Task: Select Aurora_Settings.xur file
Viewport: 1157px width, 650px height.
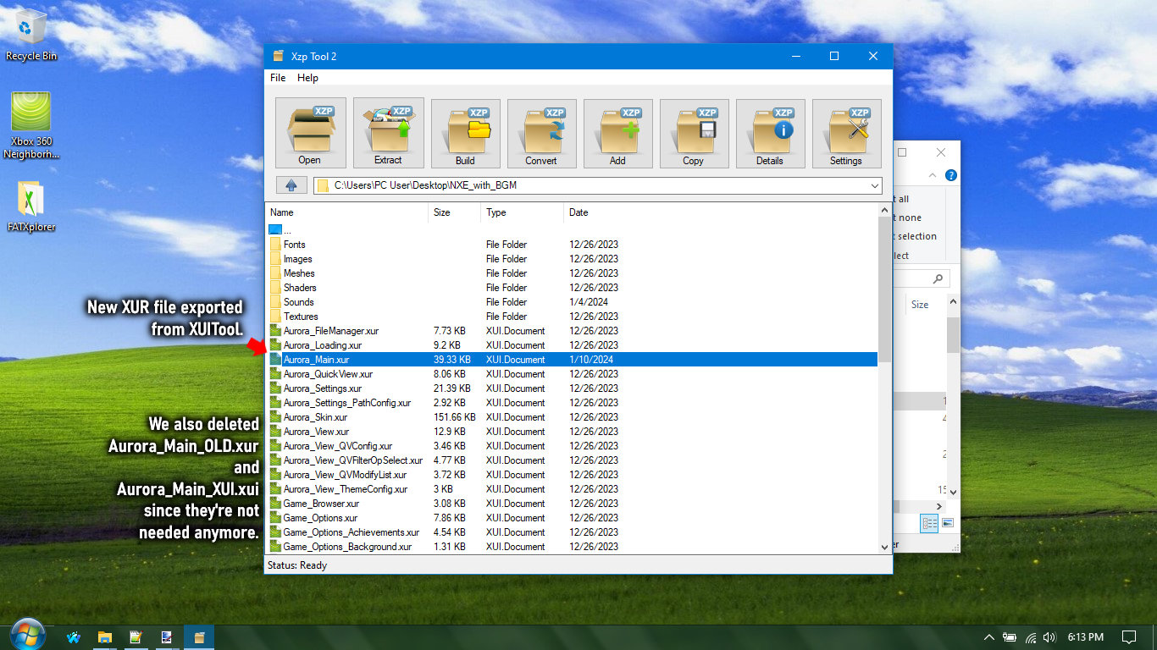Action: coord(572,388)
